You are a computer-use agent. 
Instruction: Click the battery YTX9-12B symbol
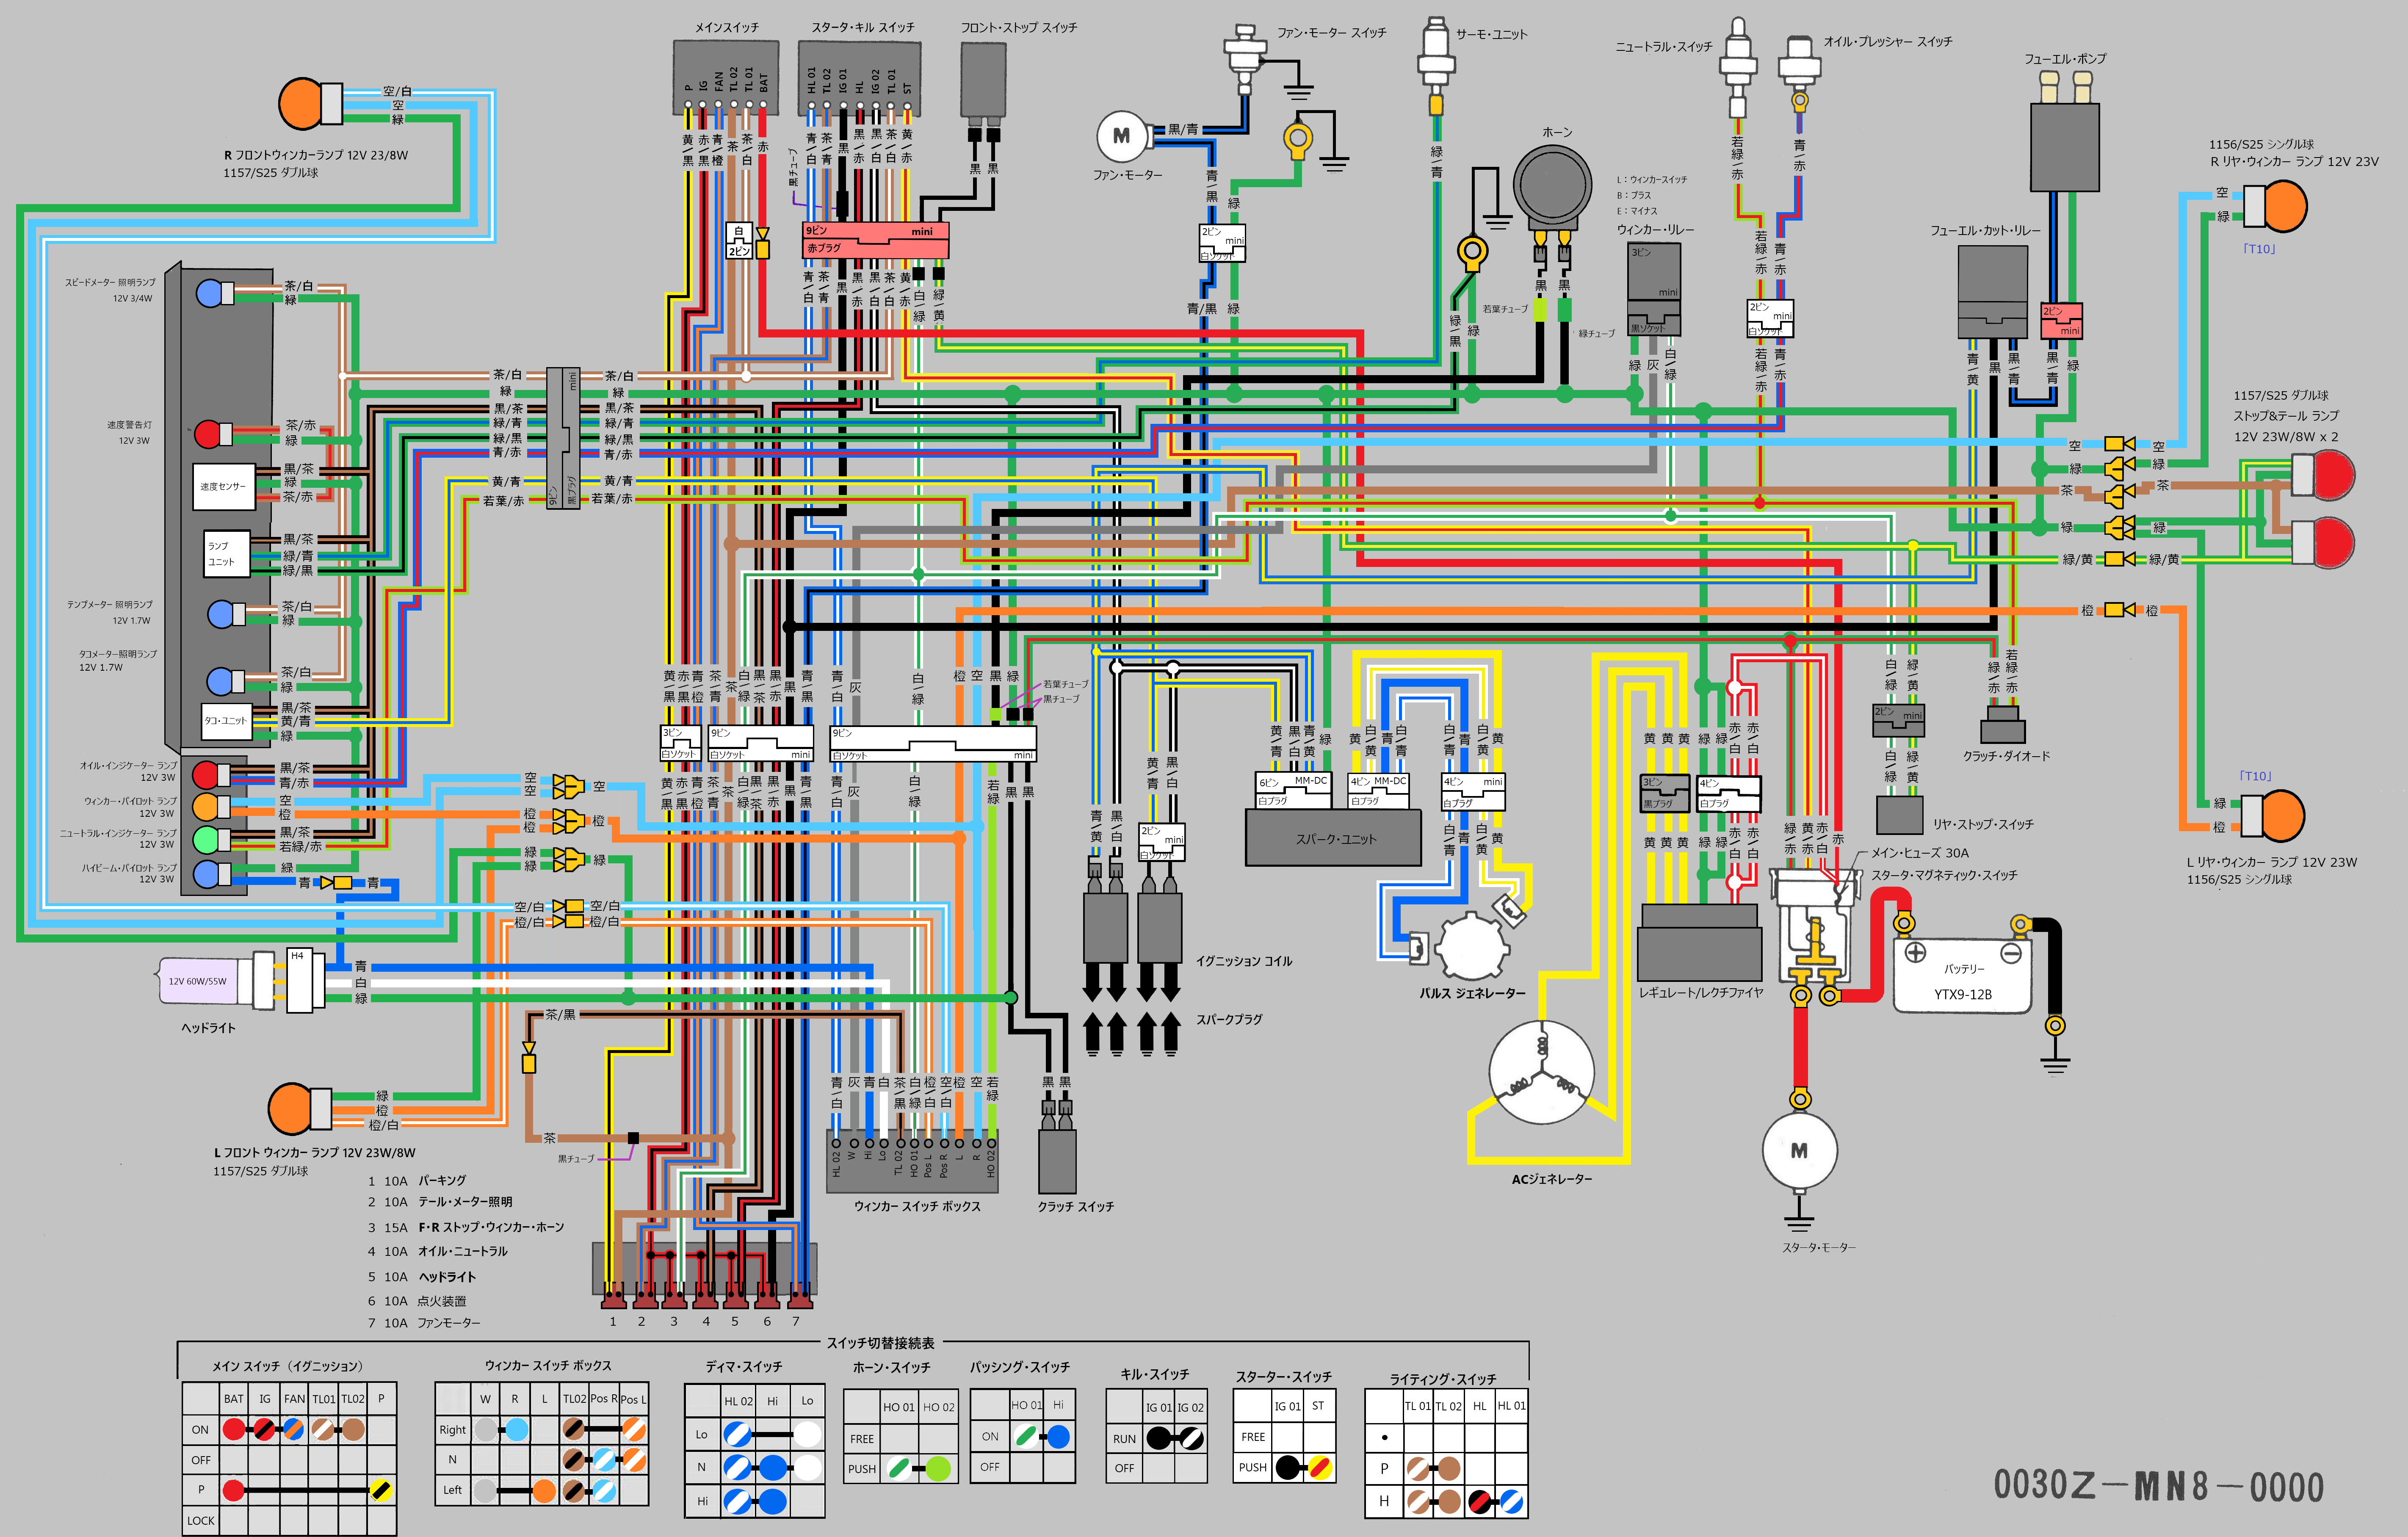(1962, 975)
